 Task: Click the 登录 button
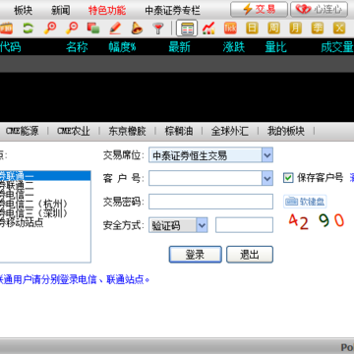pyautogui.click(x=196, y=255)
